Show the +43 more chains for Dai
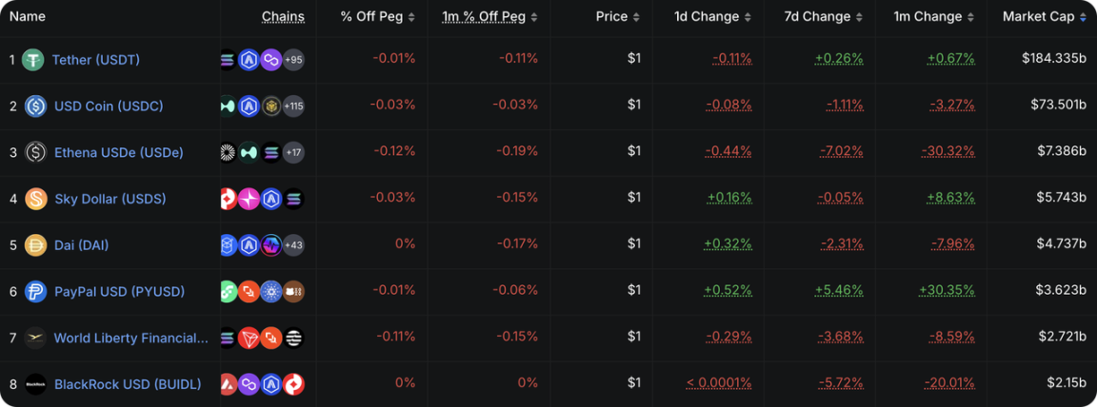The height and width of the screenshot is (407, 1097). click(293, 245)
